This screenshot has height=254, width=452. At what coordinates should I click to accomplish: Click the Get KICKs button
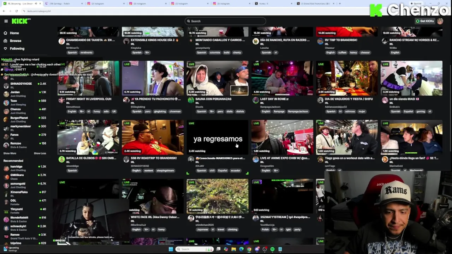pyautogui.click(x=424, y=21)
